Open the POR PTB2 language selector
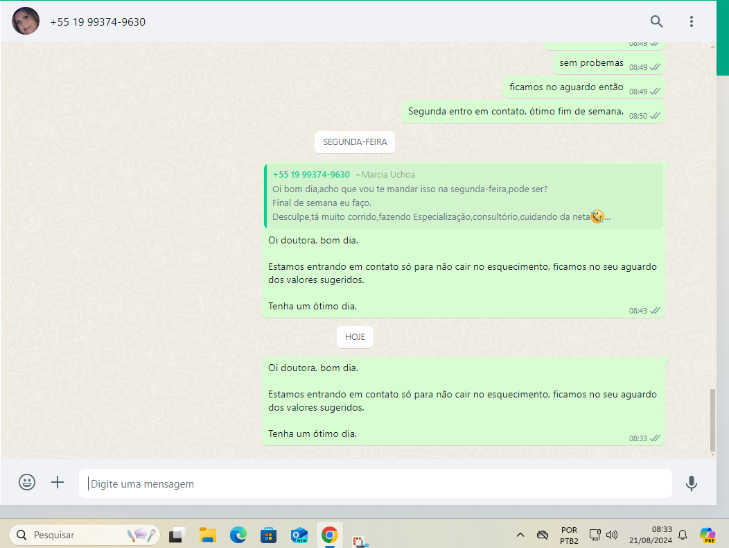Screen dimensions: 729x548 (x=569, y=535)
